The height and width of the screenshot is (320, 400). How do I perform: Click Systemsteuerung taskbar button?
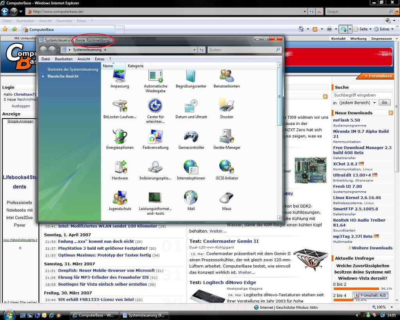point(145,315)
